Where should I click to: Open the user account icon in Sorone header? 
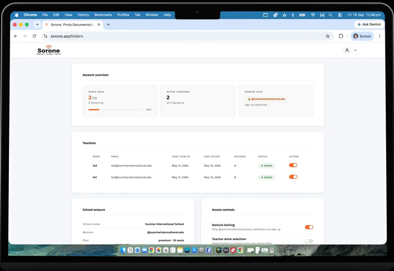click(x=347, y=50)
